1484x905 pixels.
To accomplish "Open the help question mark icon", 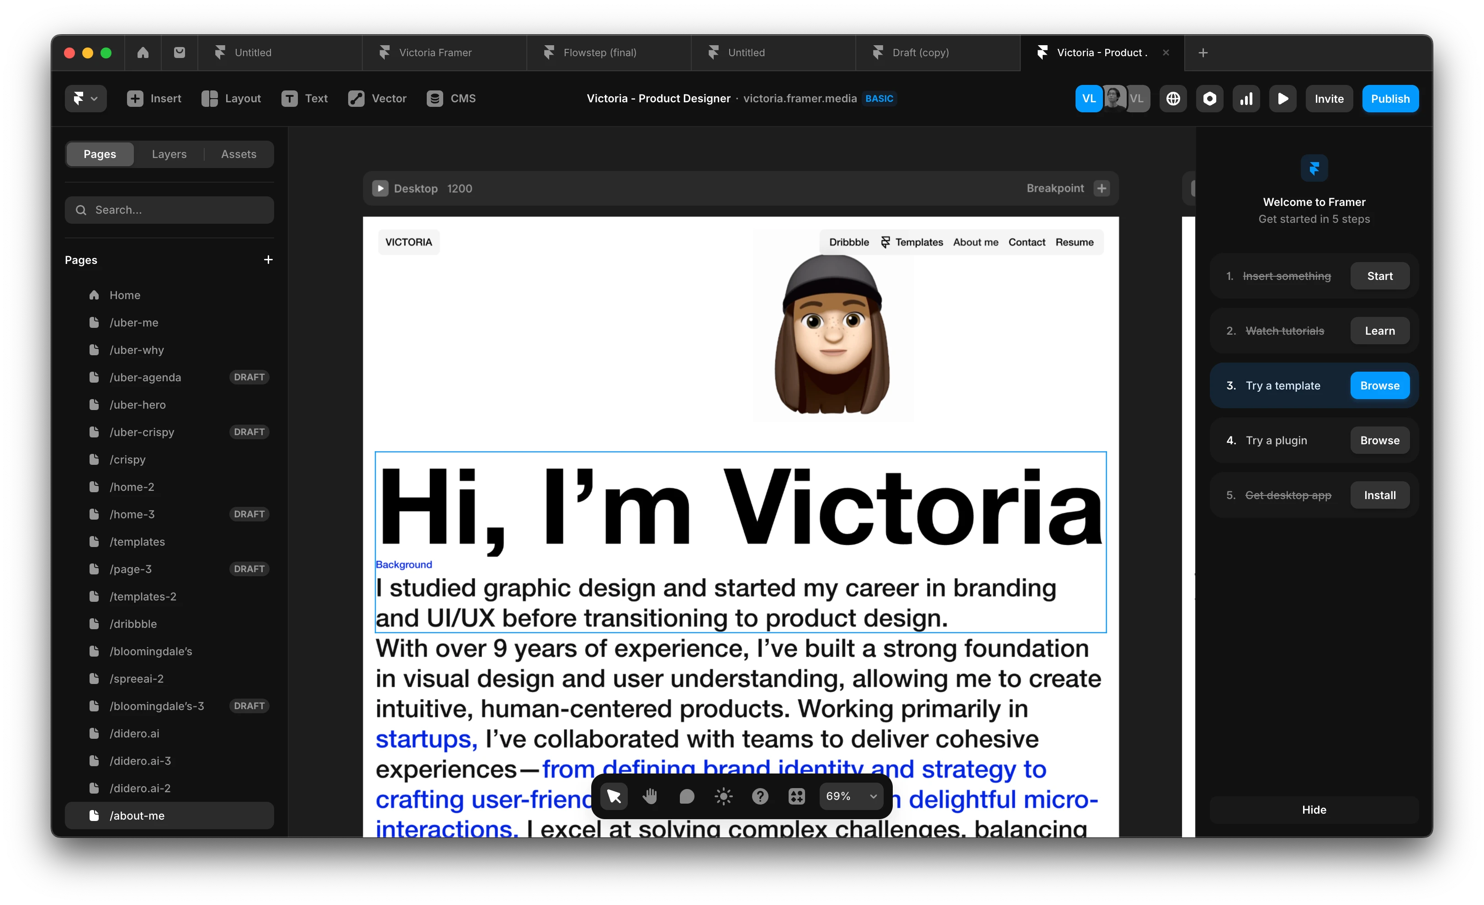I will pyautogui.click(x=760, y=796).
